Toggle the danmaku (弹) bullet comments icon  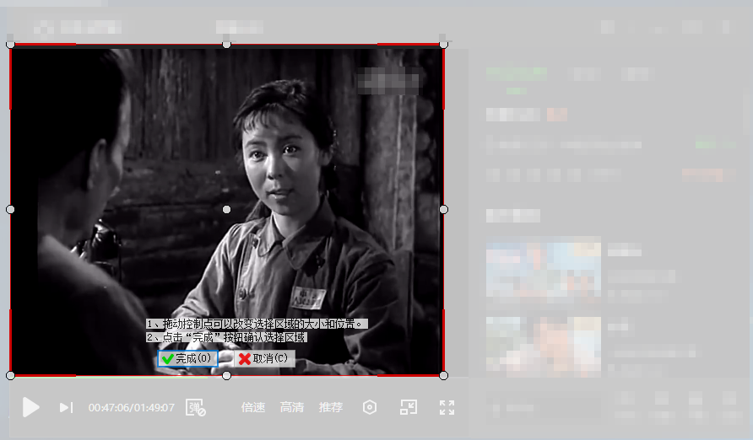click(x=196, y=408)
